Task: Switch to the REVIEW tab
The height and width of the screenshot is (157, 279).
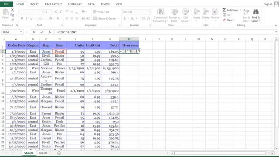Action: [105, 4]
